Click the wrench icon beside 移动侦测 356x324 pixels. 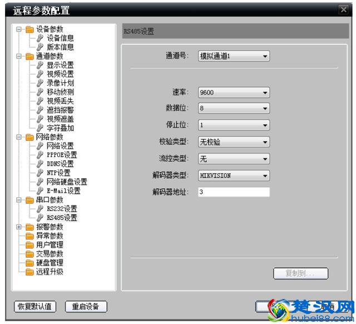click(40, 92)
